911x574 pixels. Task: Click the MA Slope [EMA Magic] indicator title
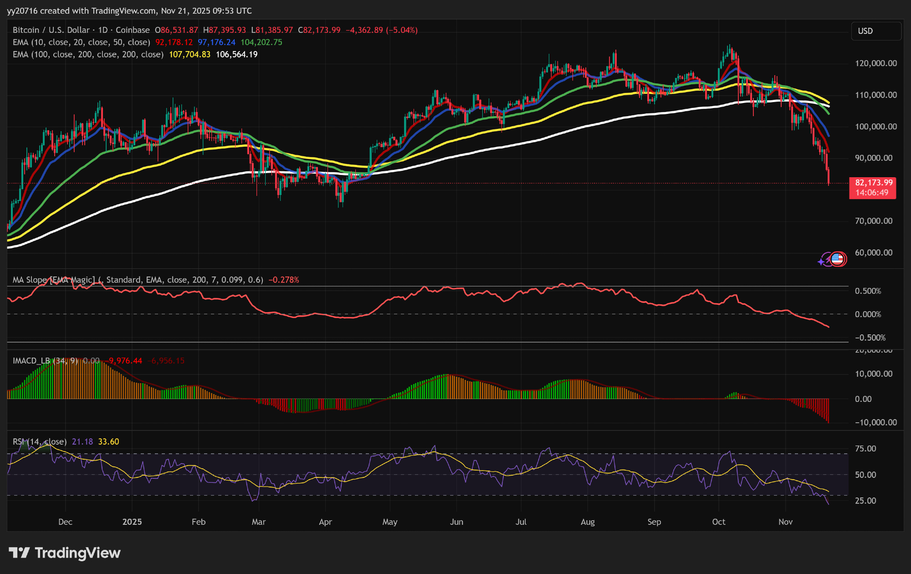[x=54, y=280]
